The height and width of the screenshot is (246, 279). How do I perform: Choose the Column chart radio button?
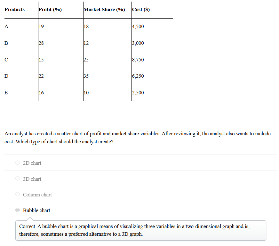[18, 194]
